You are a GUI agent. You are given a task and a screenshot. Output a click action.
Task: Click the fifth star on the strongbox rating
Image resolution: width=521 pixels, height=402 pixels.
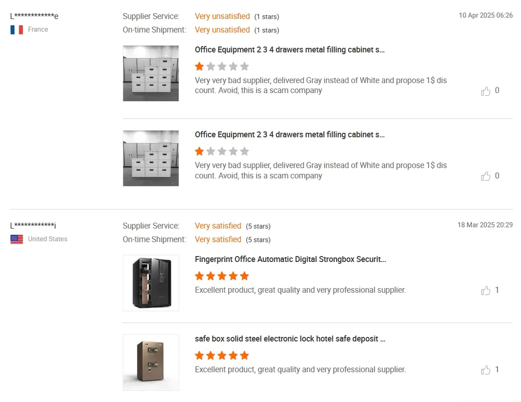pyautogui.click(x=245, y=276)
